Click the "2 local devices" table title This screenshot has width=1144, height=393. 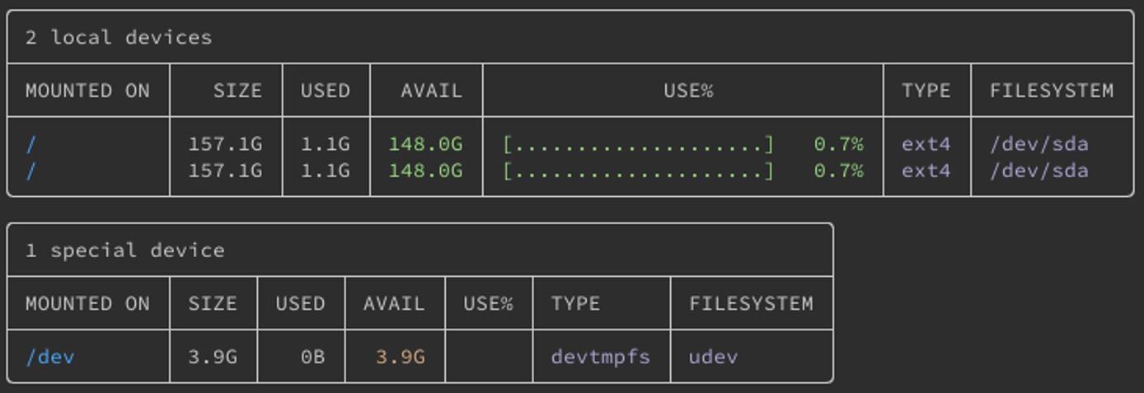pyautogui.click(x=118, y=38)
